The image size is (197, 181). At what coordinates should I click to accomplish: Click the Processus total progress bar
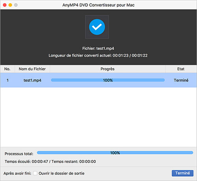(x=115, y=153)
